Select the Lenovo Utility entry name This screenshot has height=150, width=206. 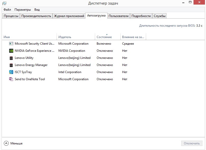tap(24, 58)
